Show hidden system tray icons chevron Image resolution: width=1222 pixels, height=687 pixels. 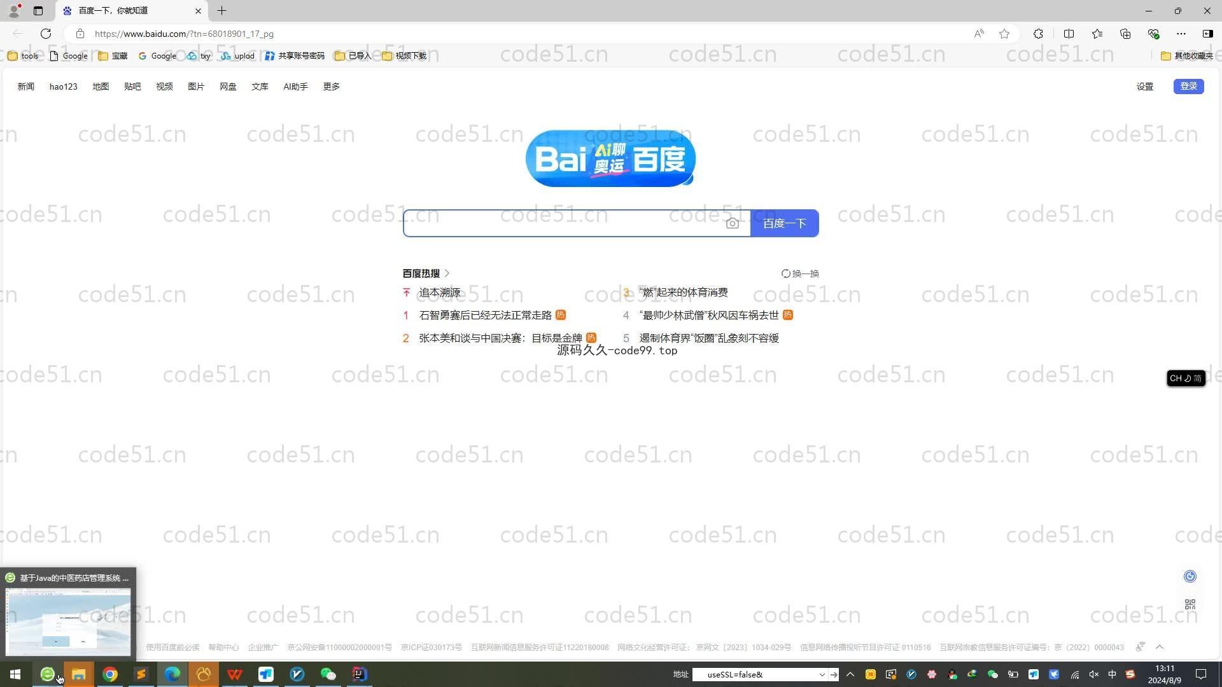tap(850, 674)
